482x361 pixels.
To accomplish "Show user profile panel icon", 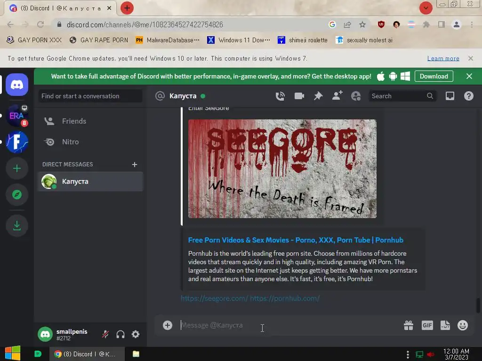I will tap(356, 96).
